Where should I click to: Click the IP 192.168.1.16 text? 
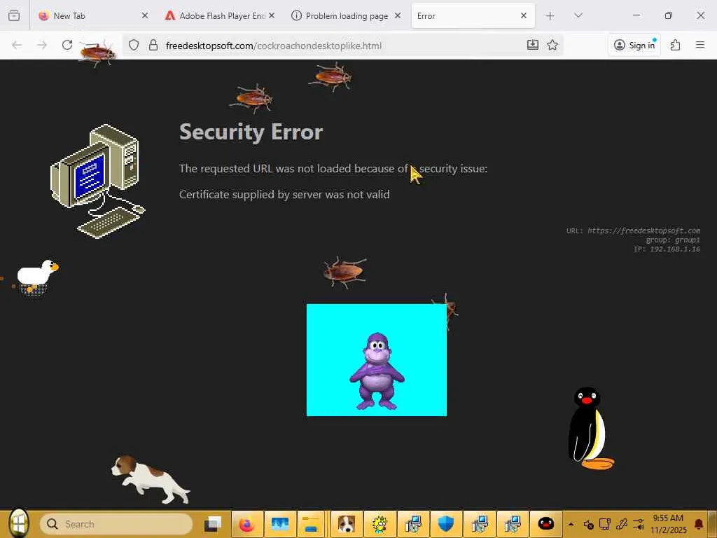click(667, 249)
